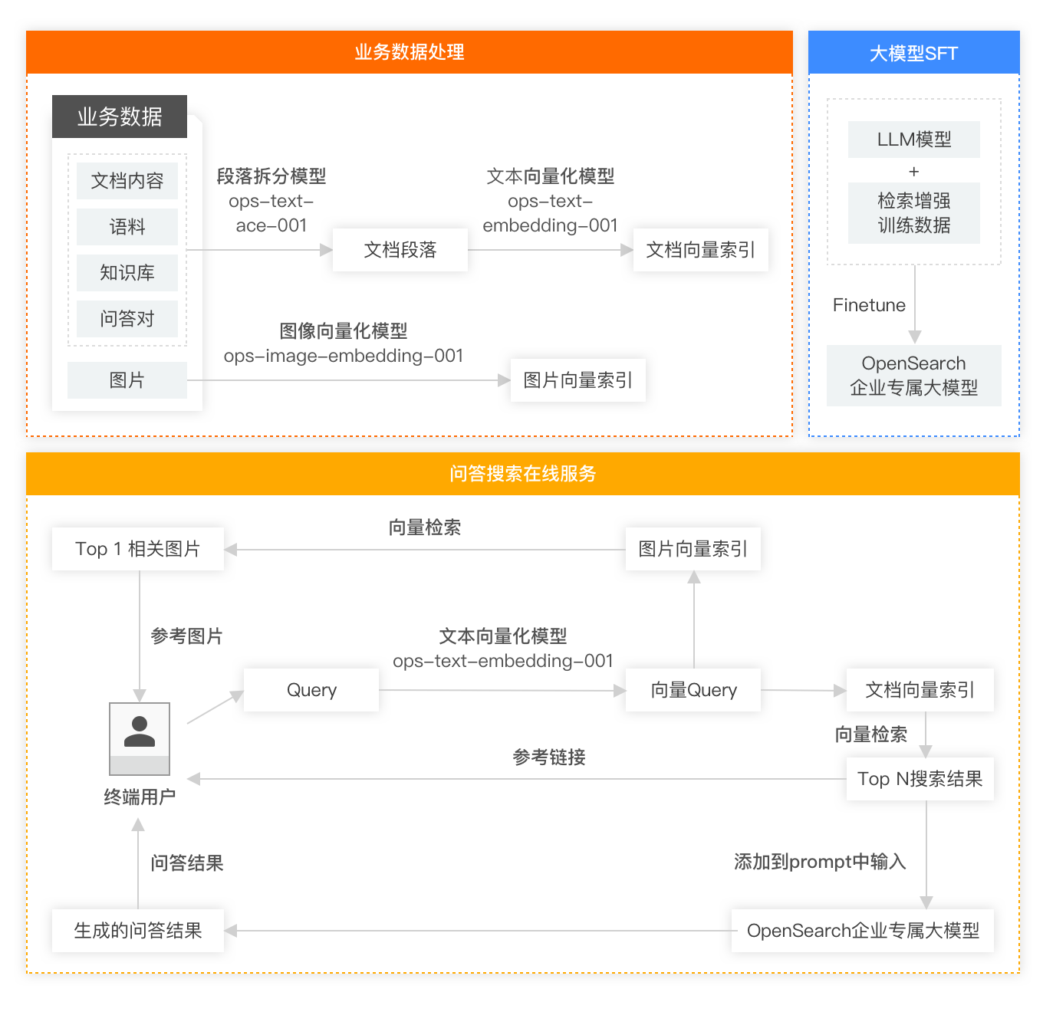Click the Top 1 相关图片 box
The image size is (1043, 1012).
[x=138, y=549]
